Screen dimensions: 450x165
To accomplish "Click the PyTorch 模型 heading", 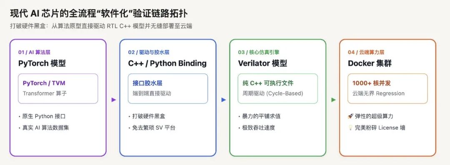I will (42, 63).
